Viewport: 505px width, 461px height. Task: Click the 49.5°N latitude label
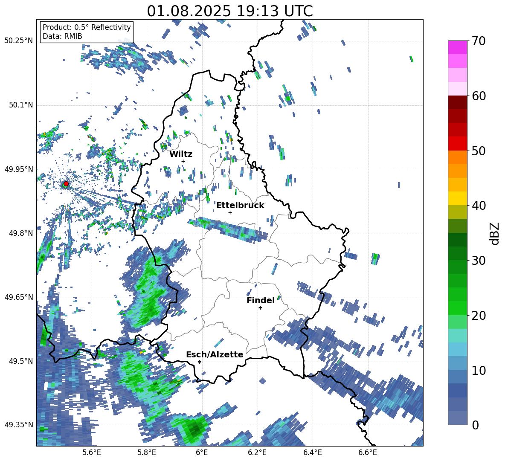coord(20,361)
